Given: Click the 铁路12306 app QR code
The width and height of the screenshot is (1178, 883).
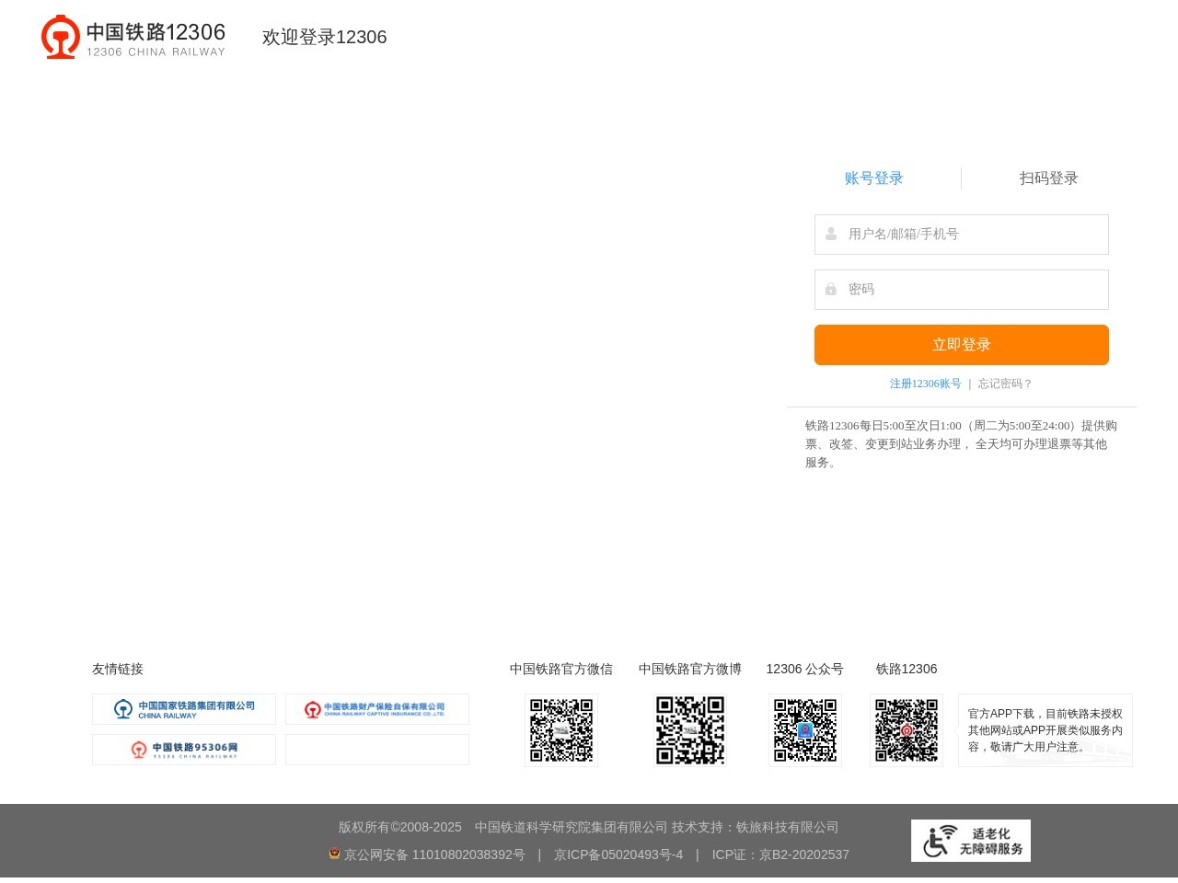Looking at the screenshot, I should 907,730.
